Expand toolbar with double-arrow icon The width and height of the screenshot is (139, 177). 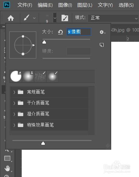[x=4, y=27]
